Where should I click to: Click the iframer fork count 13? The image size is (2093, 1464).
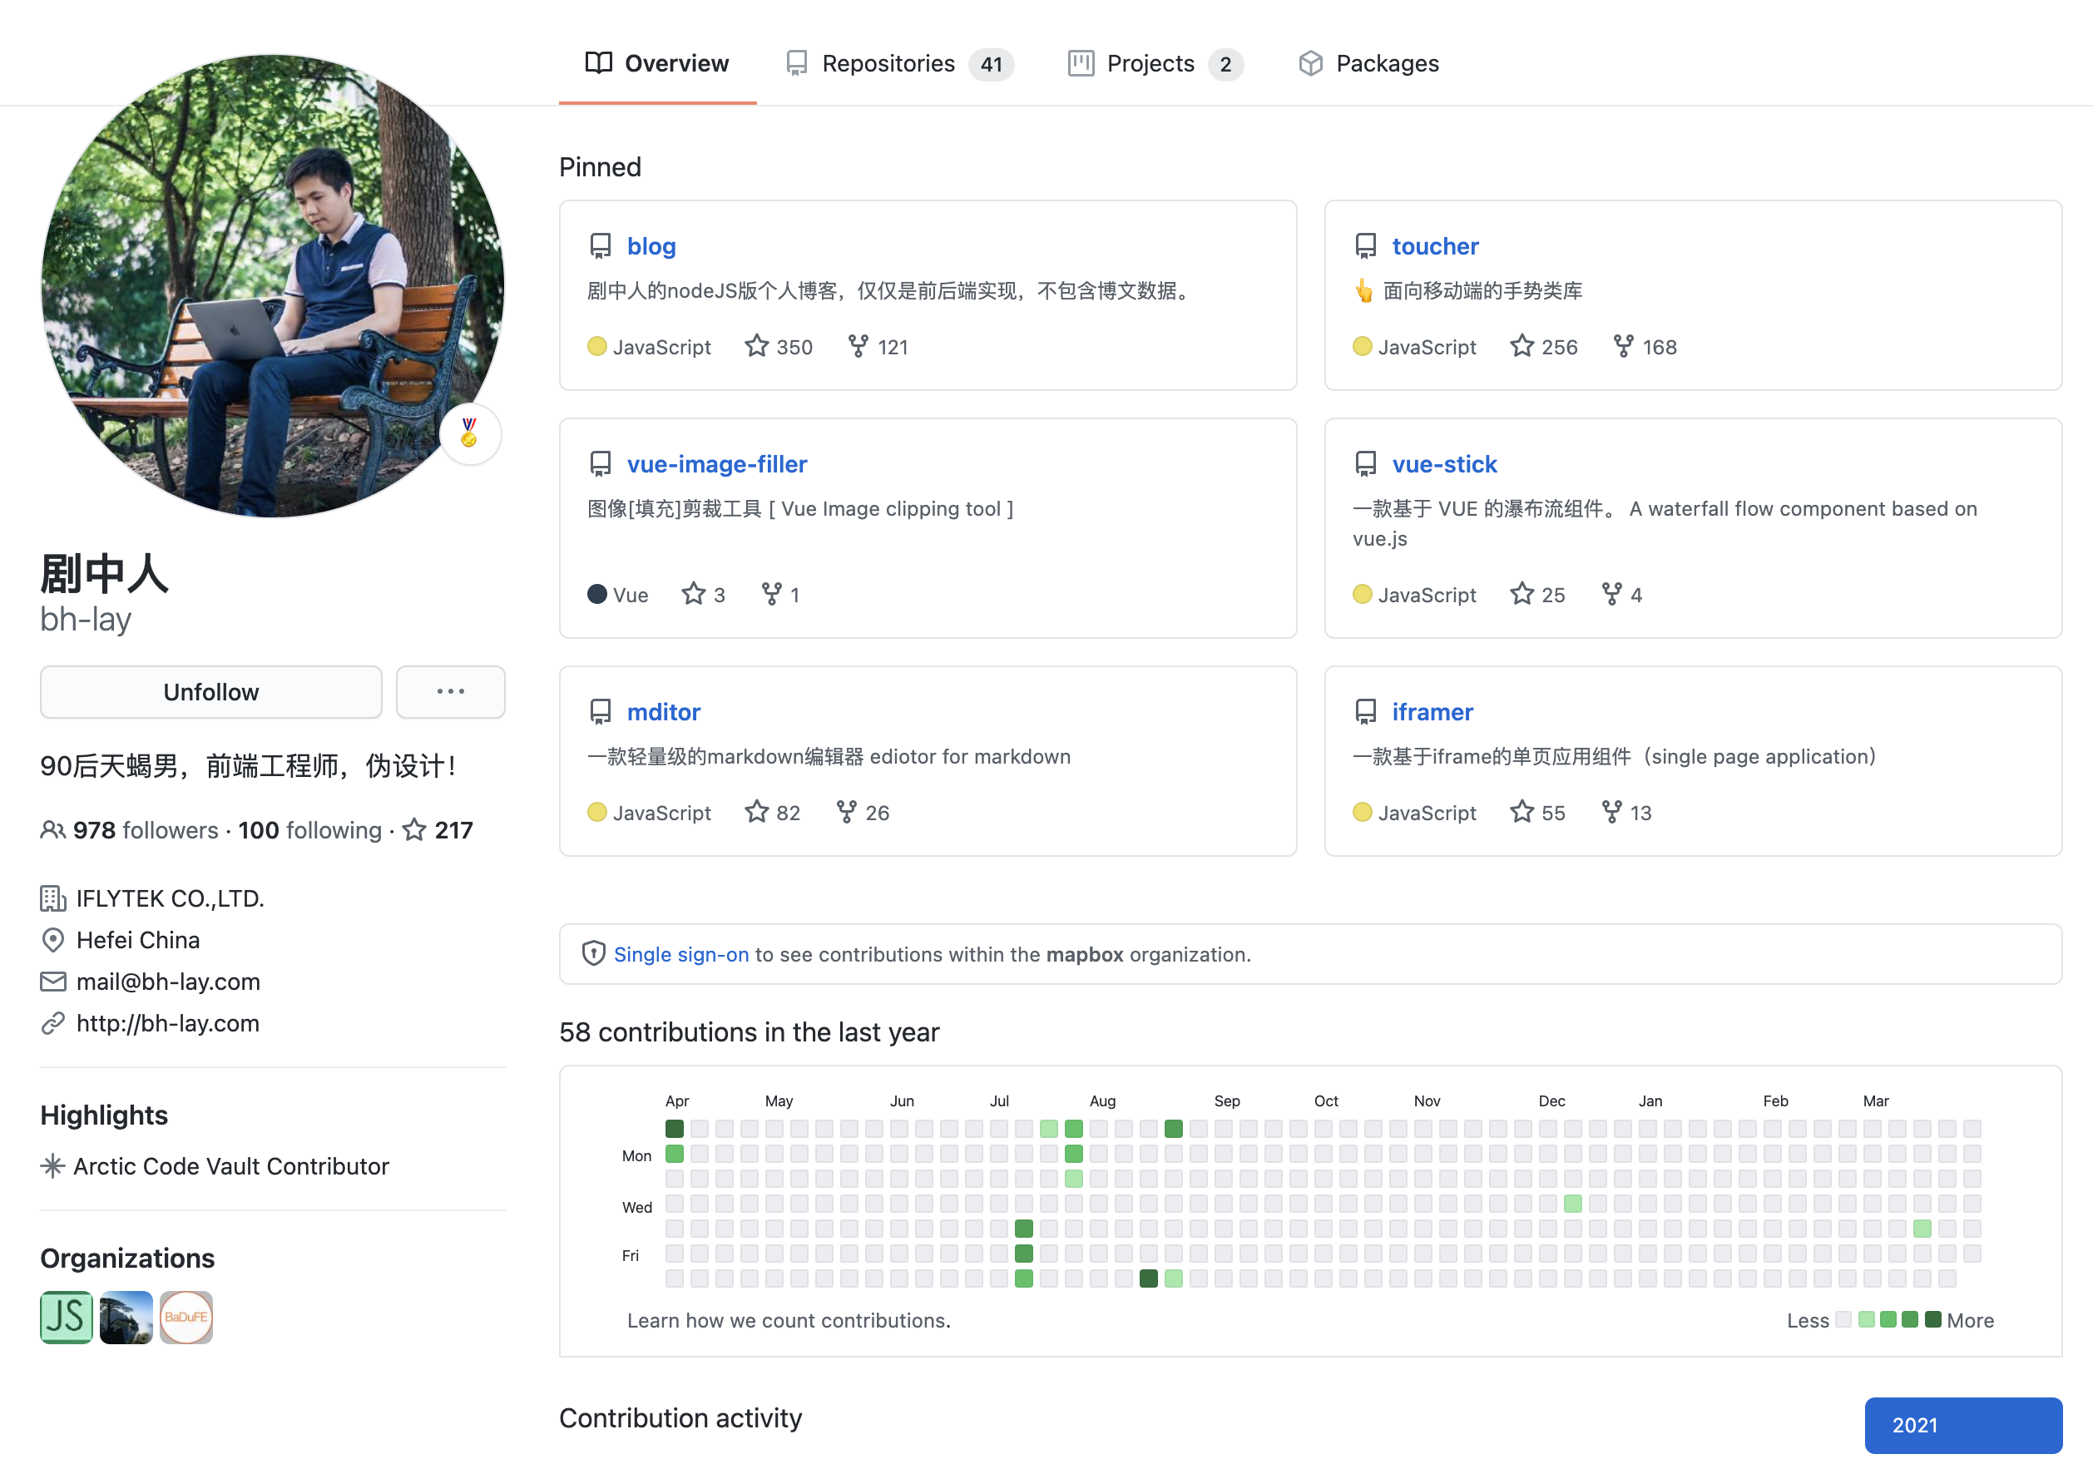pyautogui.click(x=1626, y=812)
